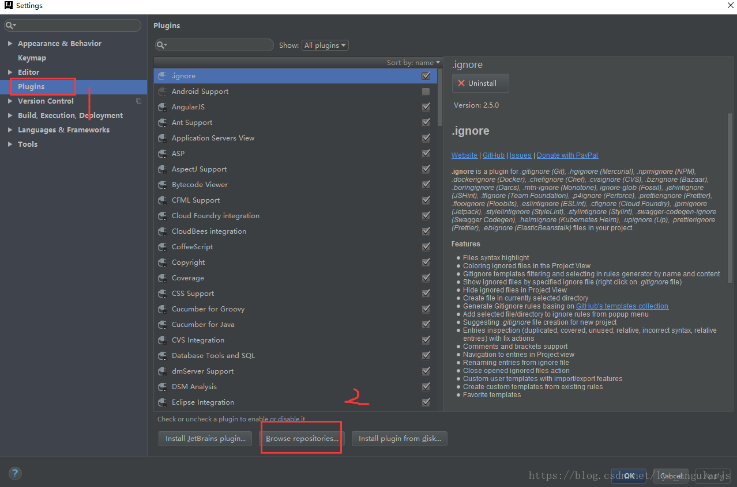The height and width of the screenshot is (487, 737).
Task: Click the Cucumber for Java plugin icon
Action: pyautogui.click(x=163, y=325)
